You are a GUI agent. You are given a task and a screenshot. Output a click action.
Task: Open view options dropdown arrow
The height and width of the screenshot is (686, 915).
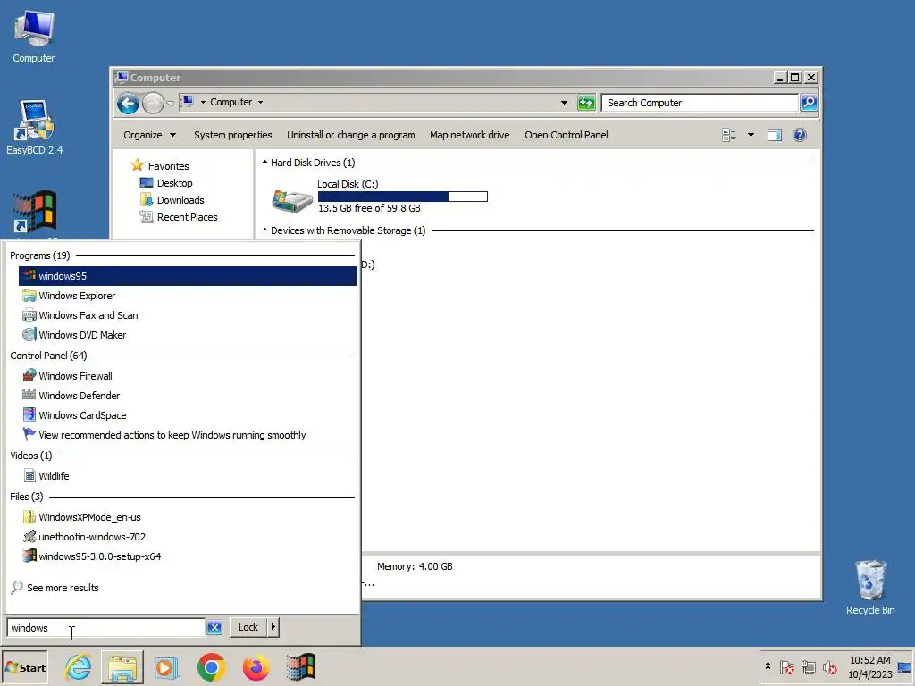(x=751, y=136)
